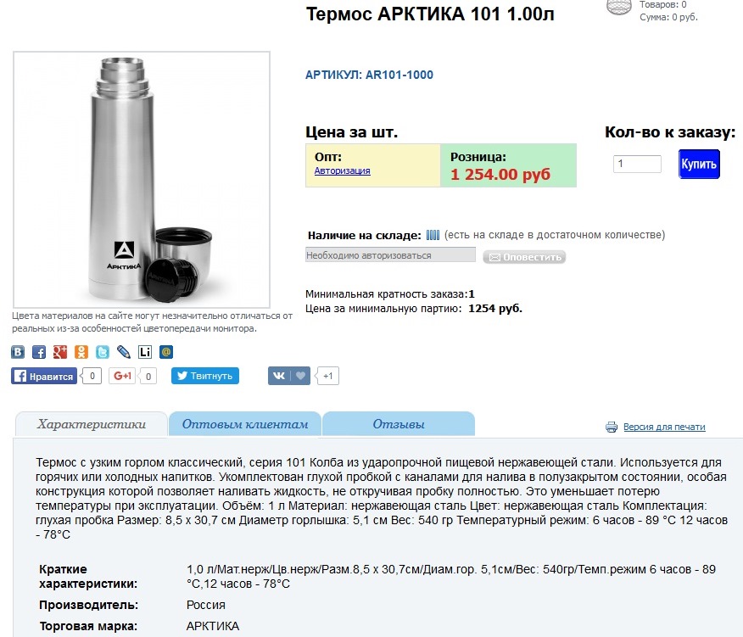
Task: Click the LiveInternet Li icon
Action: tap(144, 352)
